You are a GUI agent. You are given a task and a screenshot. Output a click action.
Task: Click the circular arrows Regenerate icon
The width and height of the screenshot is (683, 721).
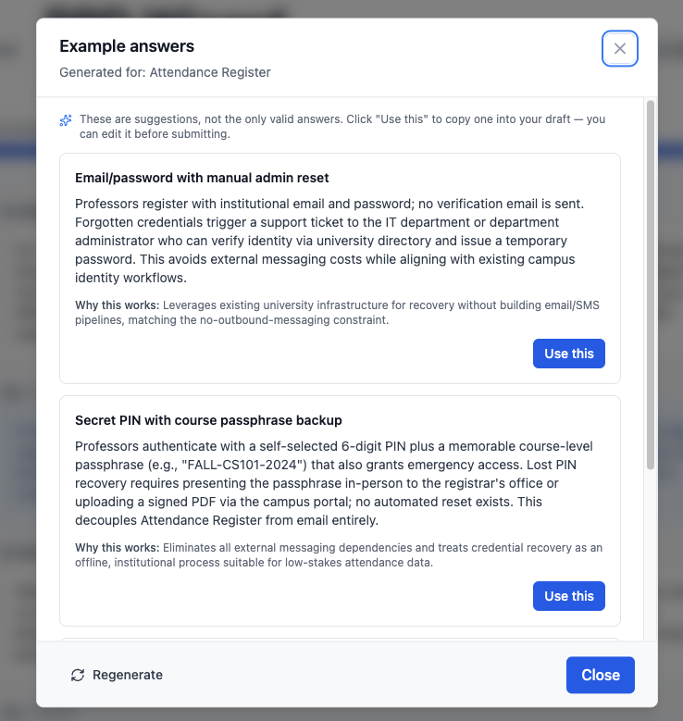[x=78, y=675]
